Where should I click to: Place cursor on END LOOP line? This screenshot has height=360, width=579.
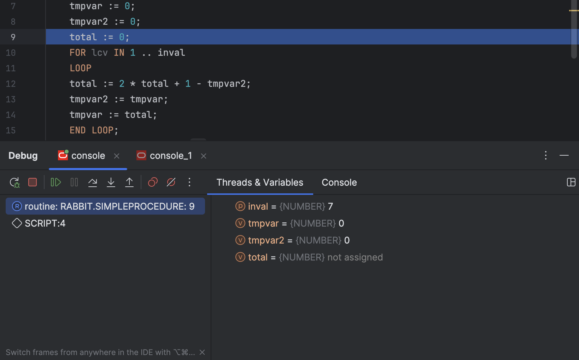point(94,130)
